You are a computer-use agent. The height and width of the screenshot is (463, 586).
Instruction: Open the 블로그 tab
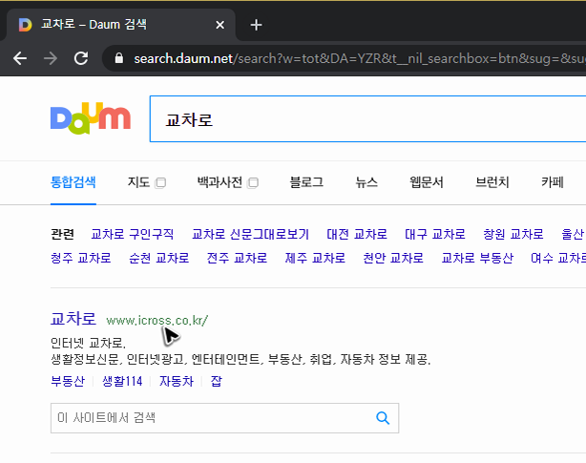click(x=306, y=182)
